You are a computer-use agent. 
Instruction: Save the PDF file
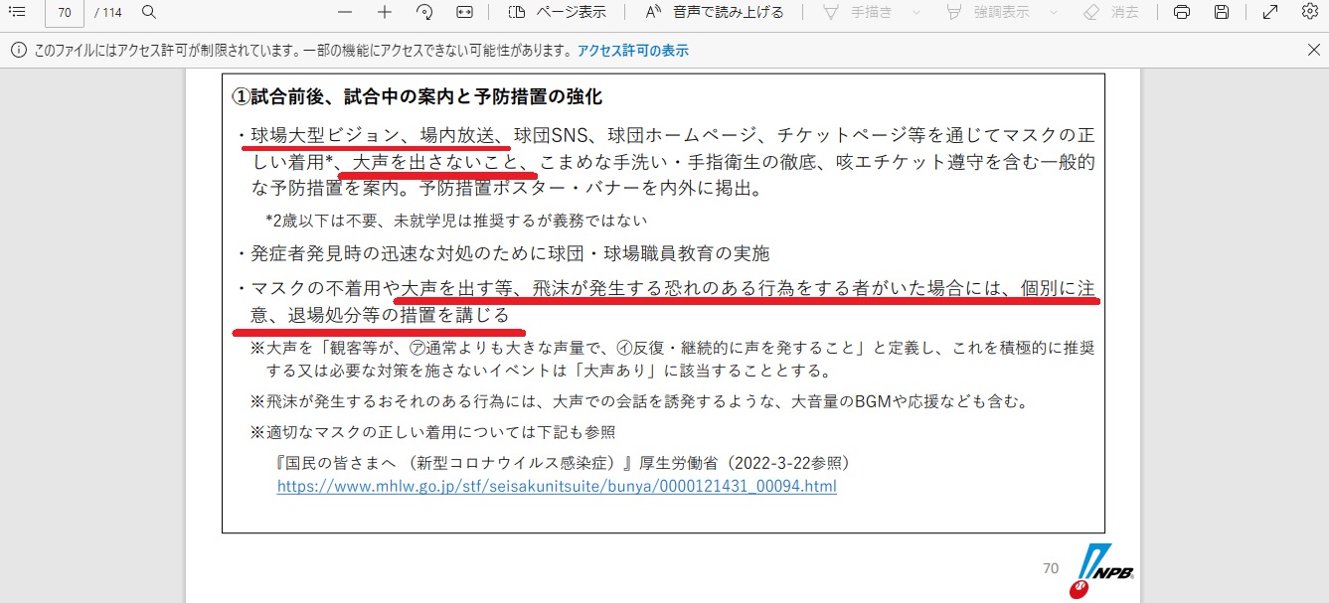(x=1222, y=12)
